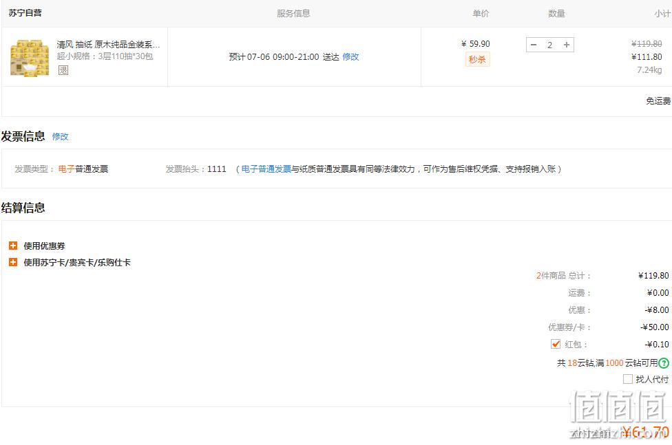Viewport: 672px width, 445px height.
Task: Click the 超小规格：3层110抽*30包 spec text
Action: coord(105,56)
